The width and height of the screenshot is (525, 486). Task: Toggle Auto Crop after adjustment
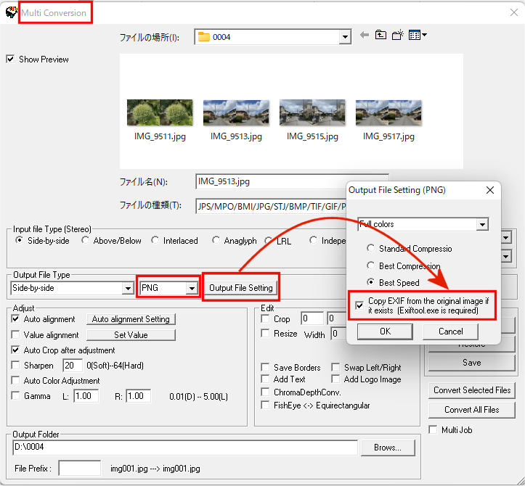pos(15,350)
